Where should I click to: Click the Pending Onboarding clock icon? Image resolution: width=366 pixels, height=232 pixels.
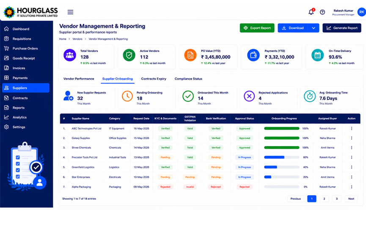tap(127, 96)
